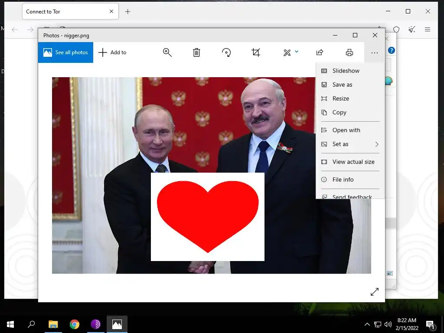Delete the photo with the trash icon
The height and width of the screenshot is (333, 444).
click(x=196, y=52)
